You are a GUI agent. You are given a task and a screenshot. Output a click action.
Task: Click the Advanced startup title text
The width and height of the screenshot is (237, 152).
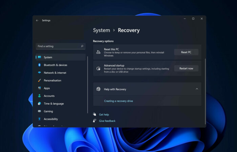[x=114, y=66]
